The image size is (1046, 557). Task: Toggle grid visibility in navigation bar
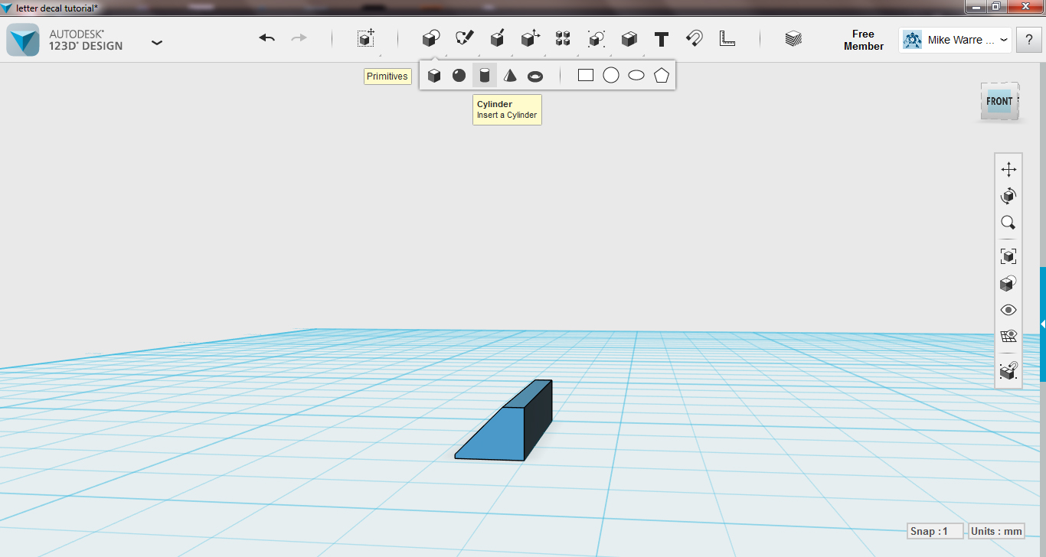coord(1008,337)
